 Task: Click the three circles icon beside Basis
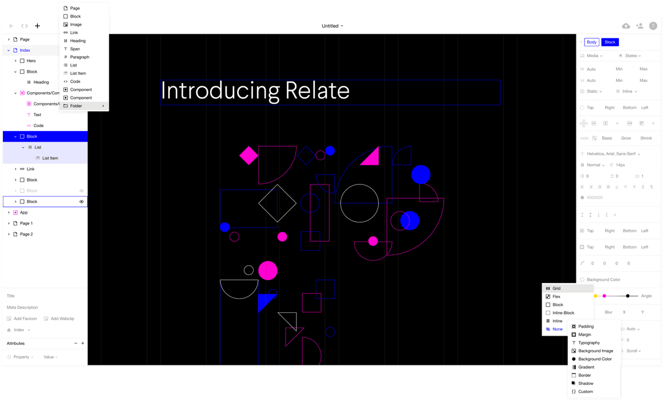pyautogui.click(x=584, y=138)
